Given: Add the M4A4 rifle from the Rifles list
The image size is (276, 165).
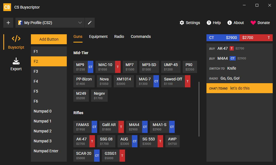Looking at the screenshot, I should pyautogui.click(x=137, y=127).
